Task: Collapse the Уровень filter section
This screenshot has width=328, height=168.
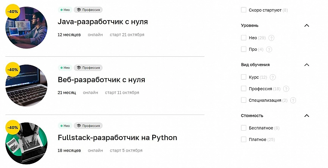Action: tap(307, 26)
